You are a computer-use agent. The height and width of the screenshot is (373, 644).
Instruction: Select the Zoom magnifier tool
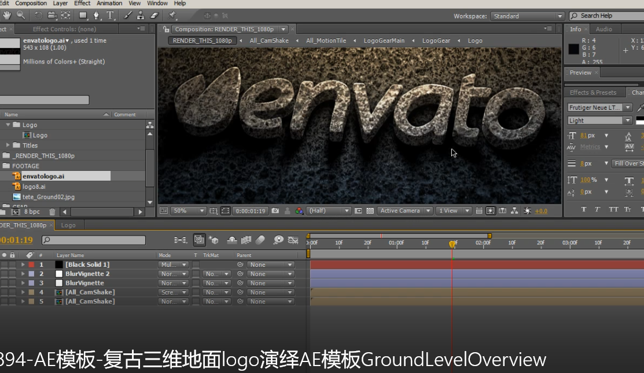21,16
